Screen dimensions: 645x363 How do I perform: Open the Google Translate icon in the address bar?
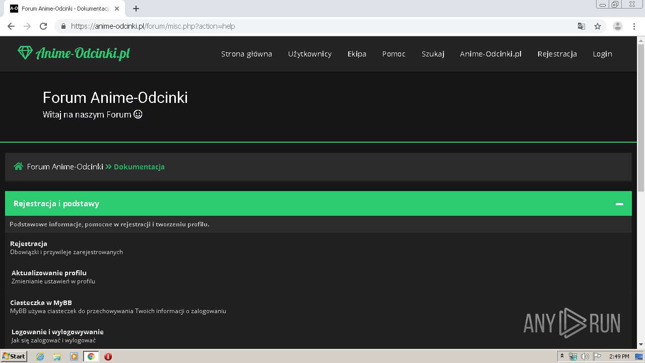point(582,26)
